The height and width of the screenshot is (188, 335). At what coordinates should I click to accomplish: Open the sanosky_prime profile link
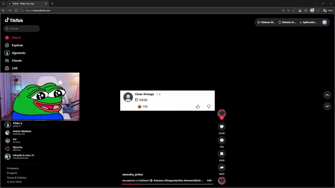132,174
